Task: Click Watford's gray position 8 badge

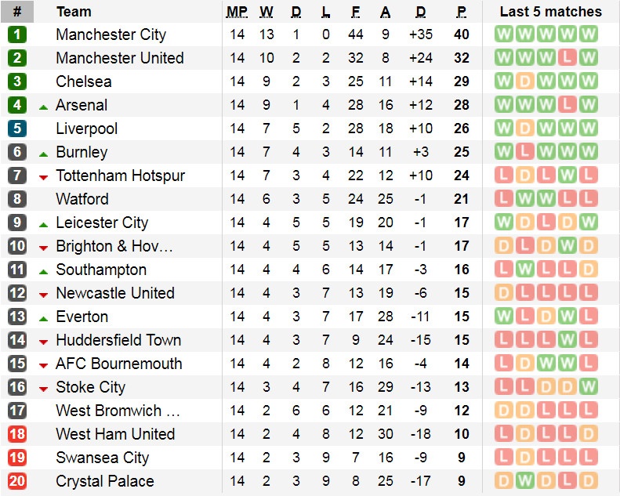Action: pos(17,199)
